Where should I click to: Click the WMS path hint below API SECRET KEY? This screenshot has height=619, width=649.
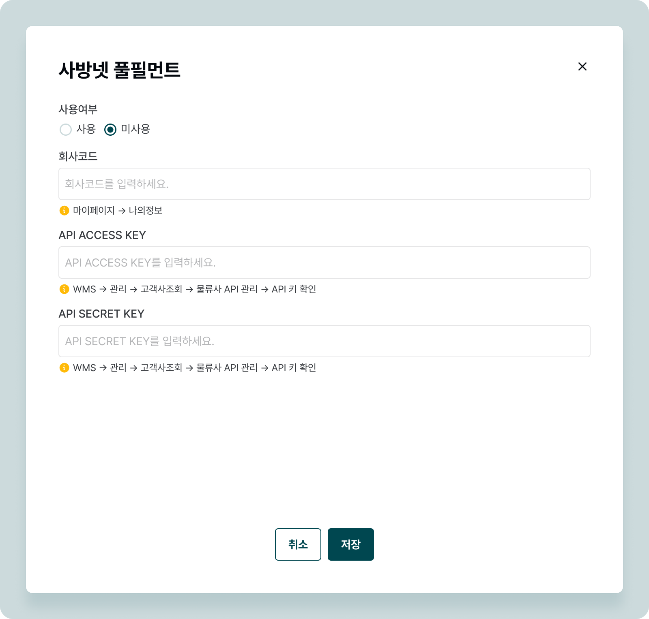click(x=194, y=368)
